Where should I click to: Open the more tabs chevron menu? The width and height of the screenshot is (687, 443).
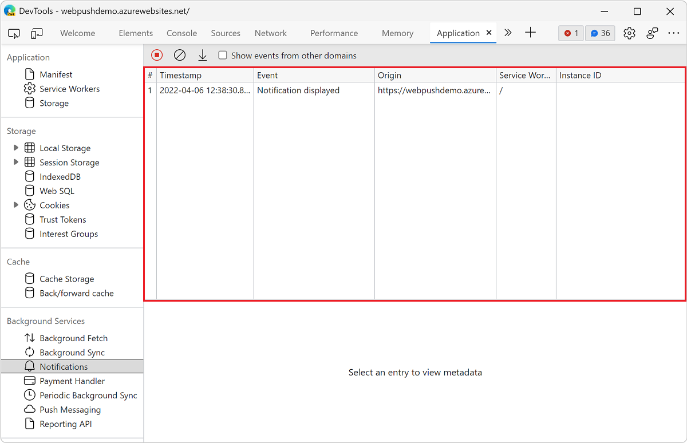507,33
